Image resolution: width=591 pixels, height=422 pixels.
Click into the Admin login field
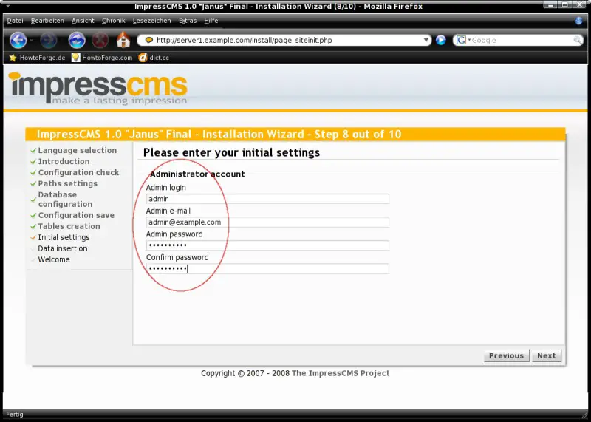[267, 199]
